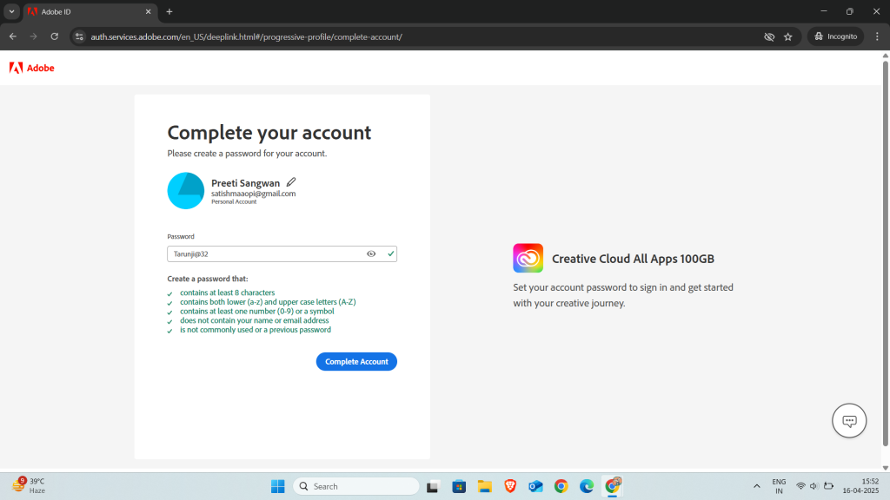890x500 pixels.
Task: Open the clock and date panel
Action: (860, 486)
